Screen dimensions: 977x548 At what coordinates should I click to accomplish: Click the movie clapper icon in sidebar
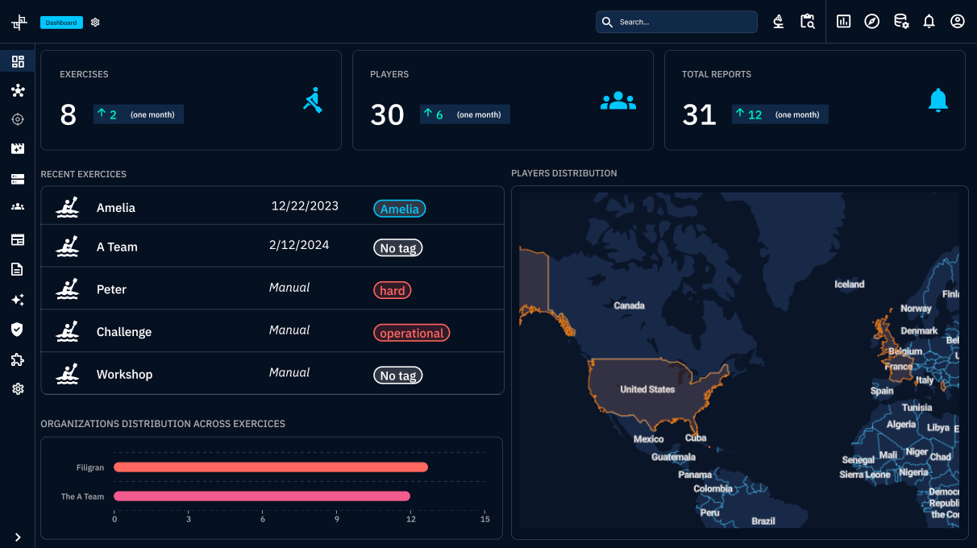point(18,148)
